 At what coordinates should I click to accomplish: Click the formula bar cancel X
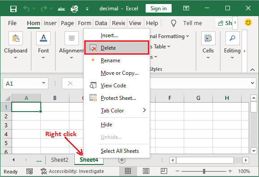coord(70,83)
